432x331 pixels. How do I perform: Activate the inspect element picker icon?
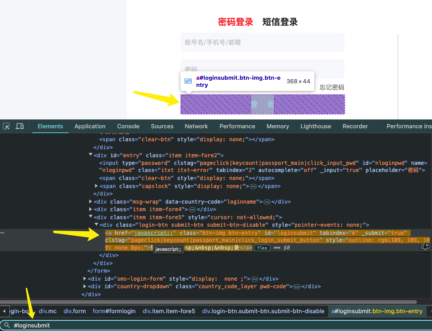[x=6, y=127]
